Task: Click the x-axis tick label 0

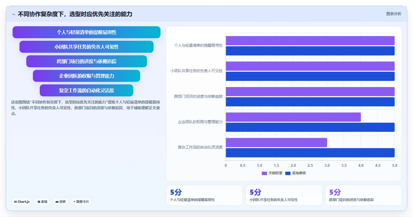Action: [226, 165]
